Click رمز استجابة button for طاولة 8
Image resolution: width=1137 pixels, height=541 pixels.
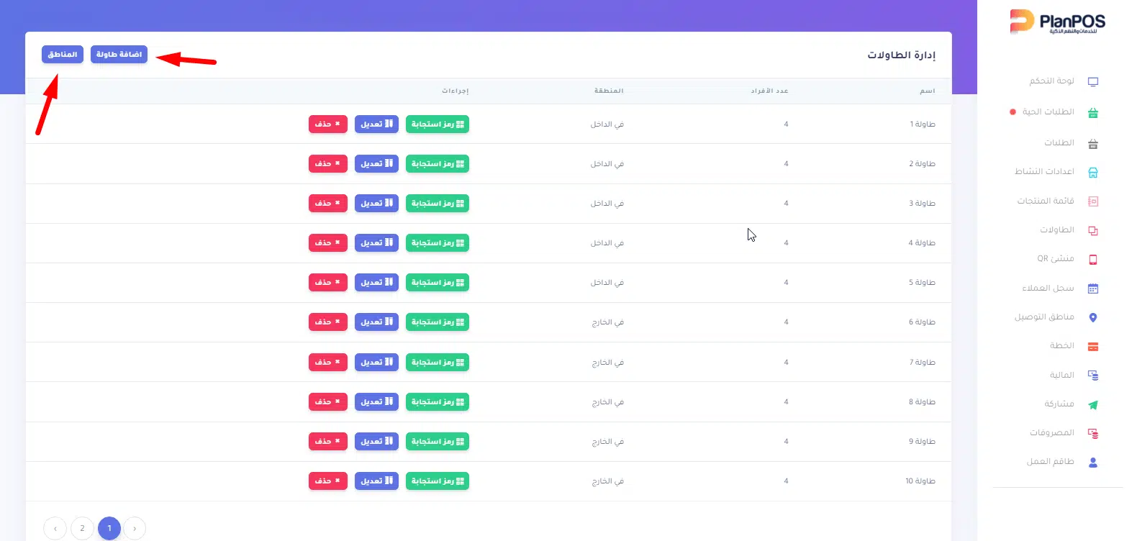pyautogui.click(x=438, y=402)
